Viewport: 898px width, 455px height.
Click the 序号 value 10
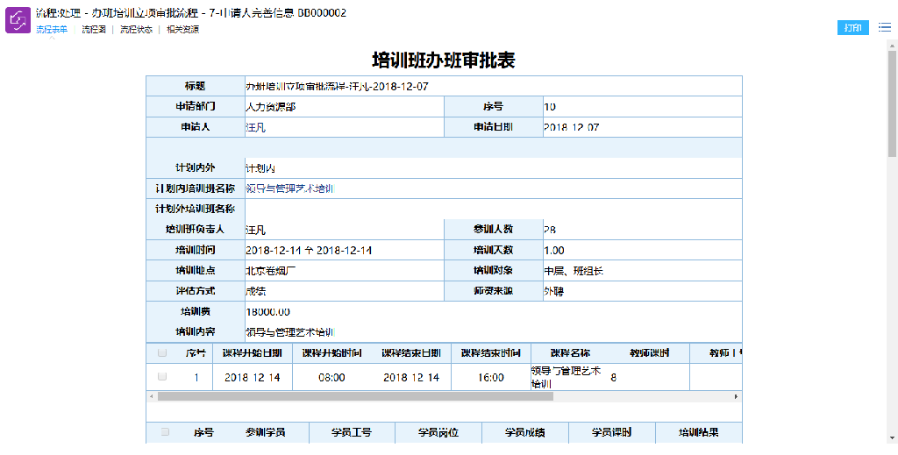point(549,106)
